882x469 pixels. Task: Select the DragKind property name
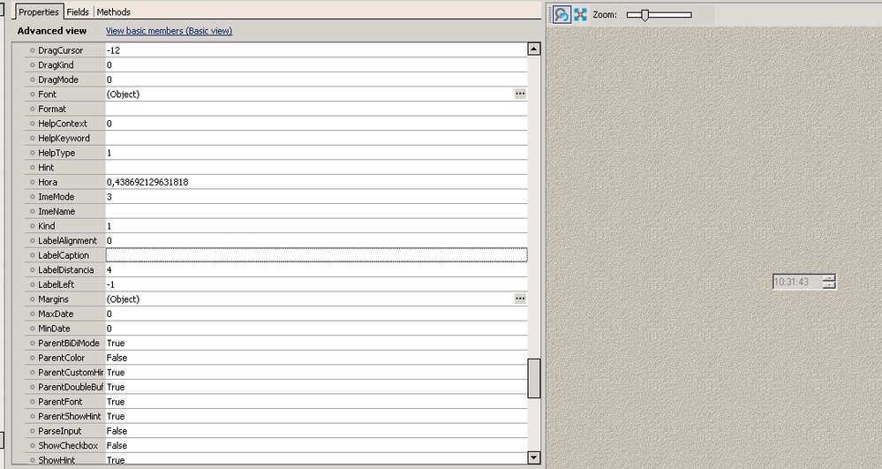pos(56,64)
